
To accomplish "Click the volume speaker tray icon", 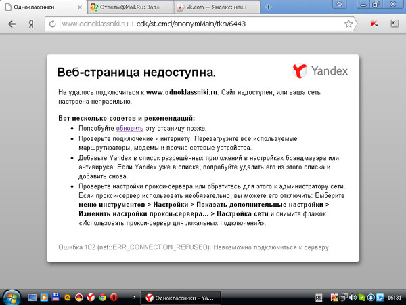I will tap(353, 298).
